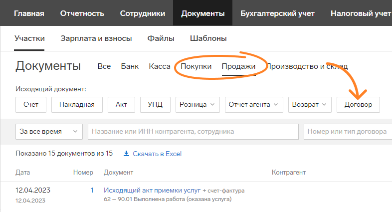Create a new Счет document

(x=31, y=104)
